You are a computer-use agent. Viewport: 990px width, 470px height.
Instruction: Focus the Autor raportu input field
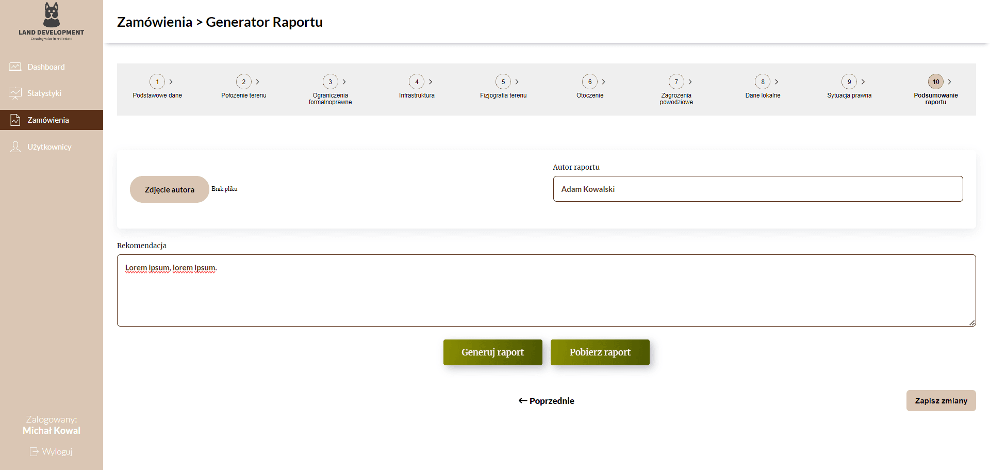(x=758, y=189)
